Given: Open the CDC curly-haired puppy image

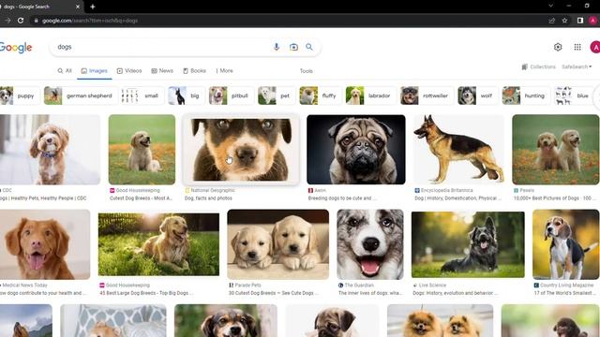Looking at the screenshot, I should (x=50, y=150).
